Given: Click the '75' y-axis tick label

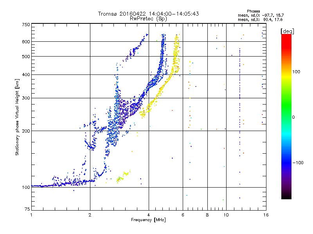Looking at the screenshot, I should point(27,209).
